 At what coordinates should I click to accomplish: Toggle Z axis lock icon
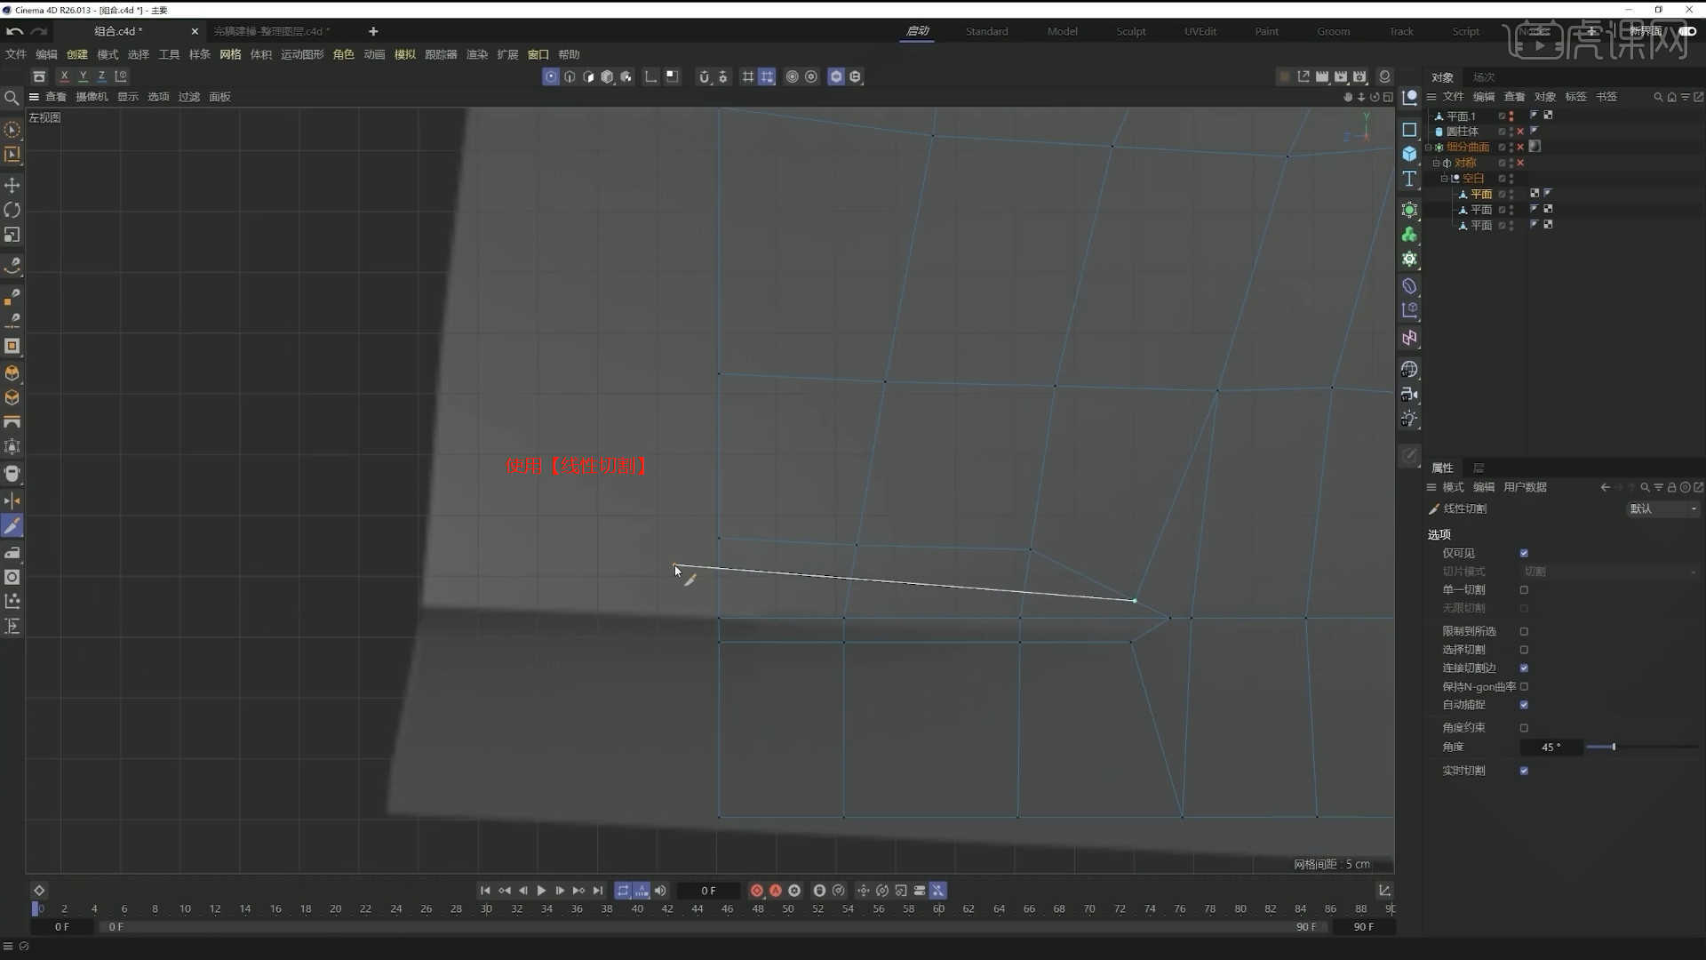coord(101,77)
